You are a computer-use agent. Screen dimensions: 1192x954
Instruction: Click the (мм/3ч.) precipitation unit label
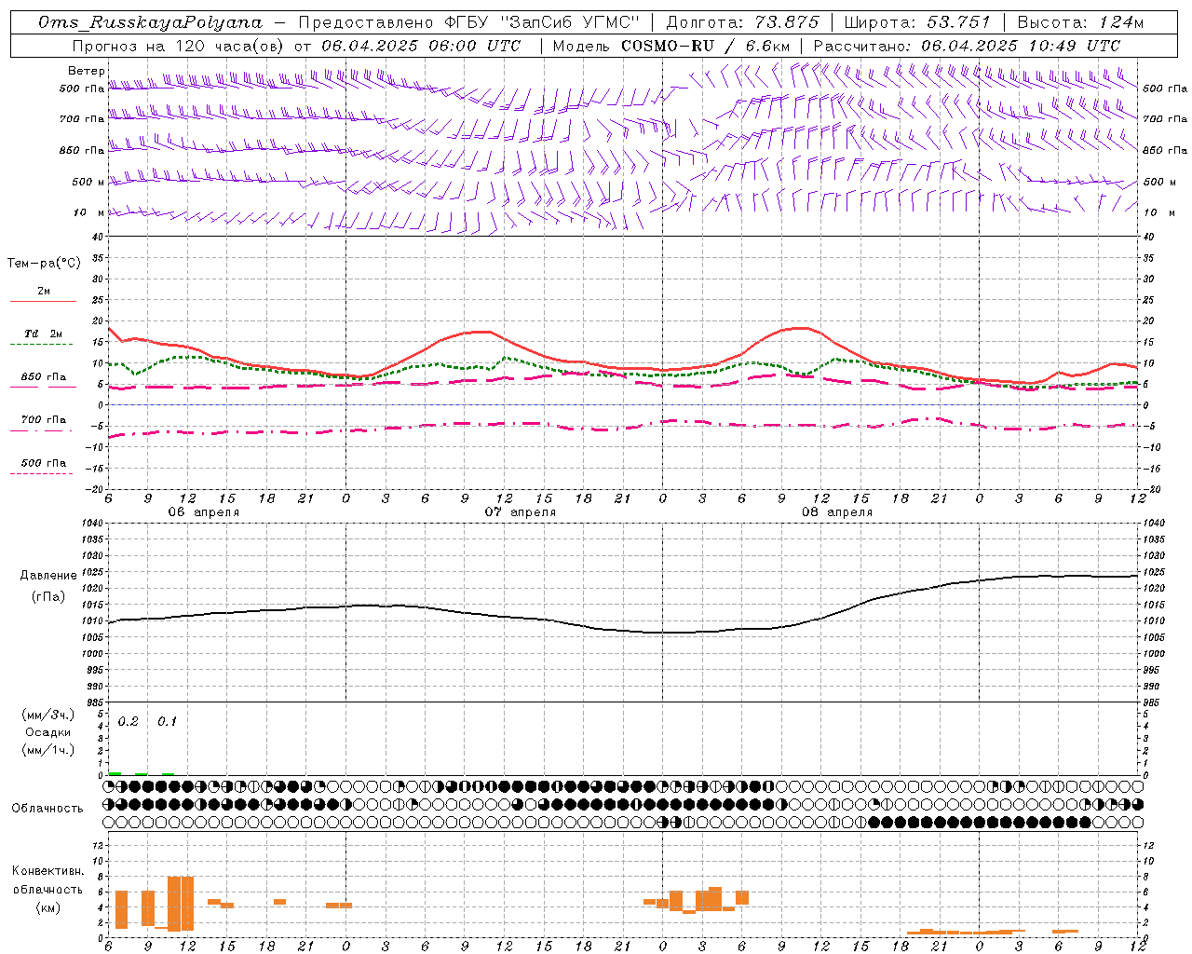point(47,715)
